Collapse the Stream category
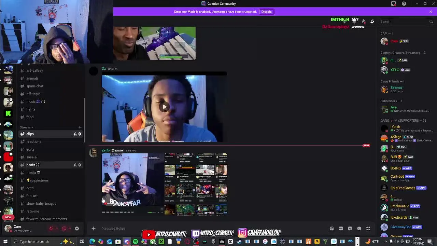437x246 pixels. tap(26, 127)
